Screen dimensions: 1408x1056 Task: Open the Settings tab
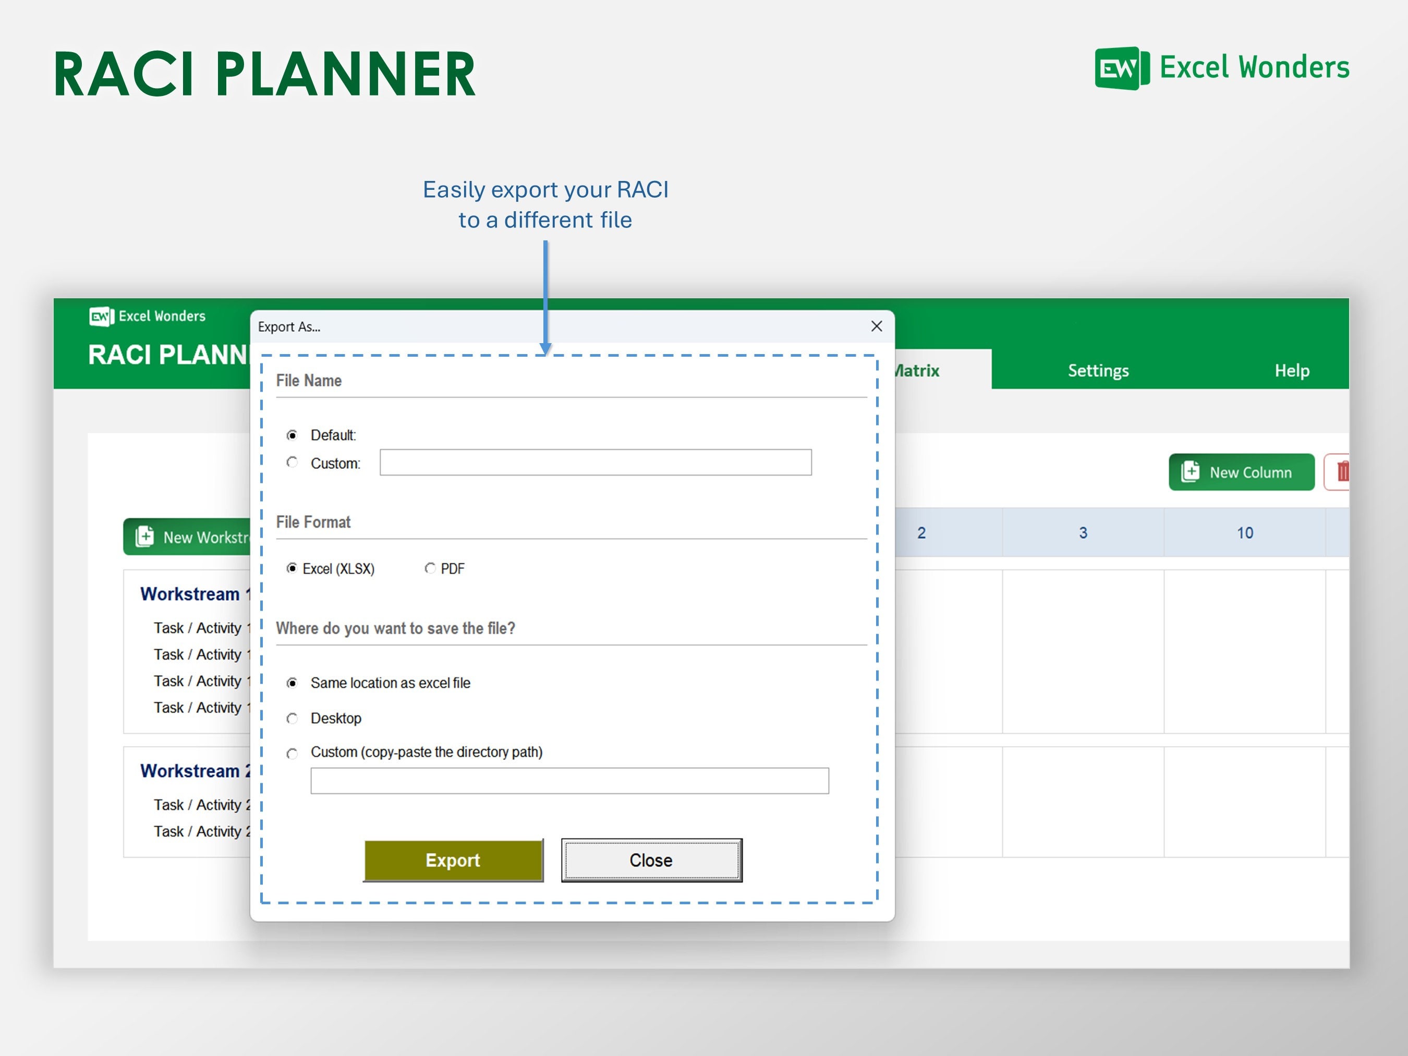pyautogui.click(x=1098, y=370)
